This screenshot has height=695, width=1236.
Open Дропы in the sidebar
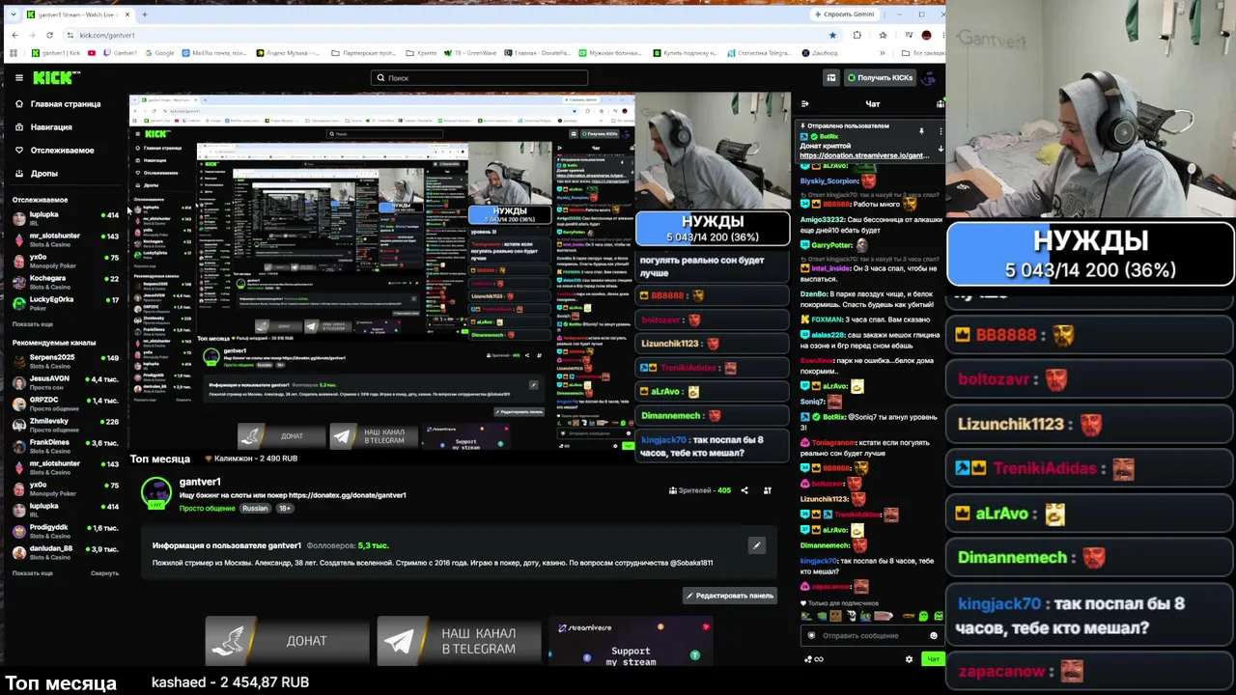37,173
